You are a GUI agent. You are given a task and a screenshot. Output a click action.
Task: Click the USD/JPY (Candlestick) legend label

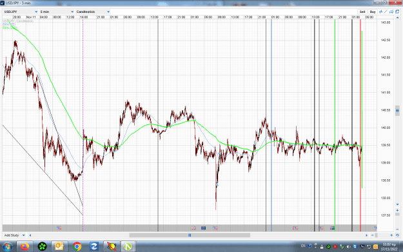coord(18,21)
